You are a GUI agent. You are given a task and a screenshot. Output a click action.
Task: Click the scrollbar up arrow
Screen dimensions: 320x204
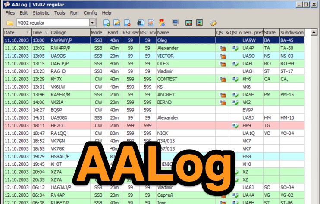pos(314,32)
